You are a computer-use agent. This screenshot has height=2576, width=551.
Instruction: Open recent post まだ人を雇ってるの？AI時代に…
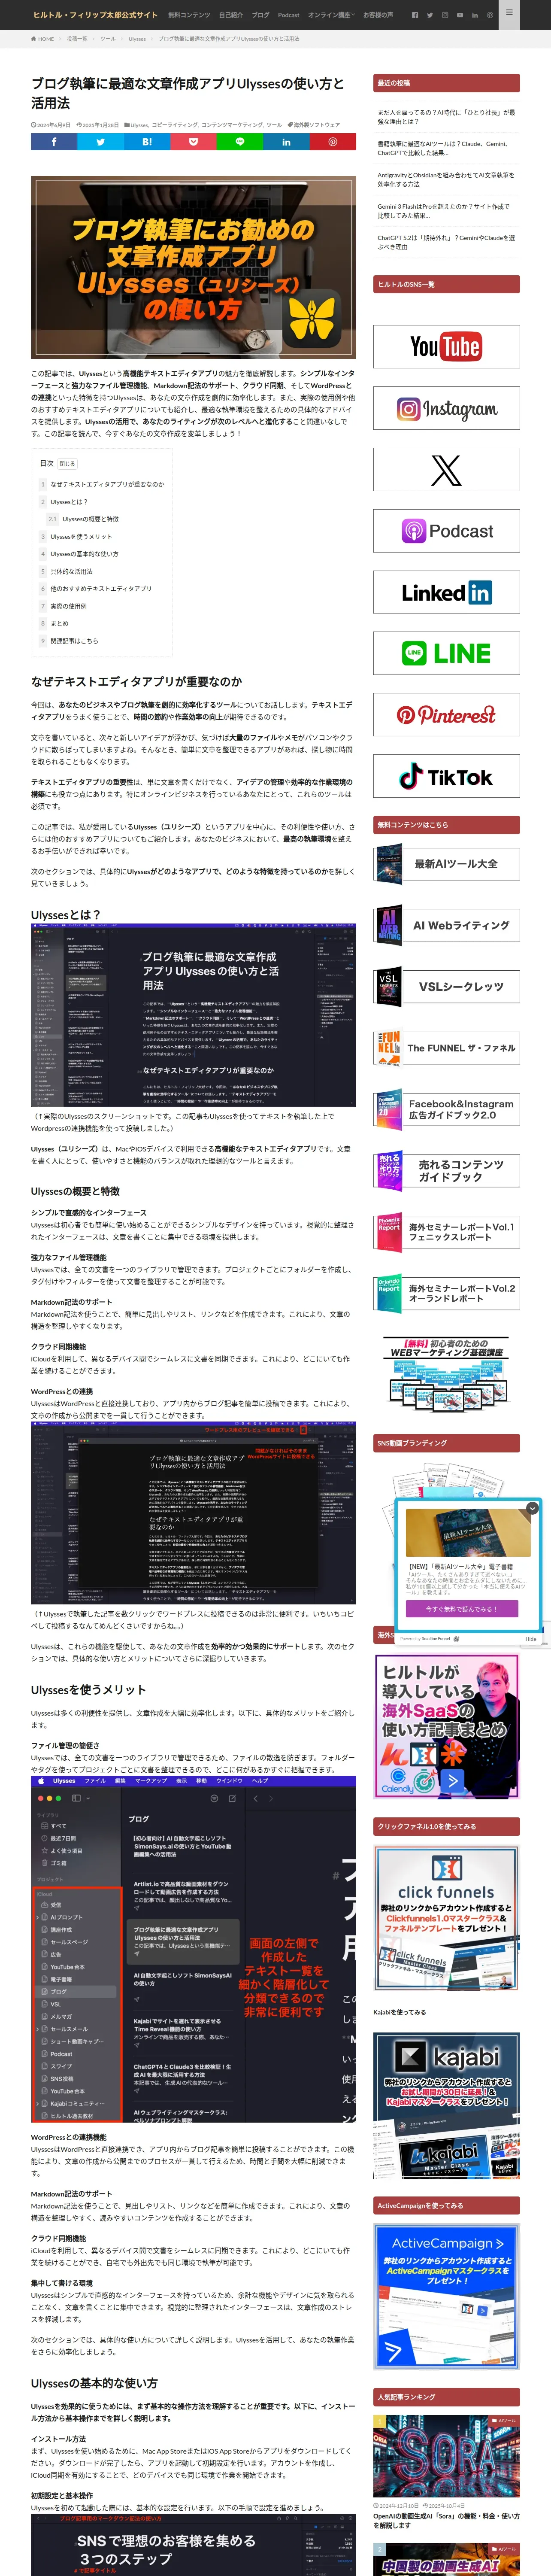click(446, 117)
